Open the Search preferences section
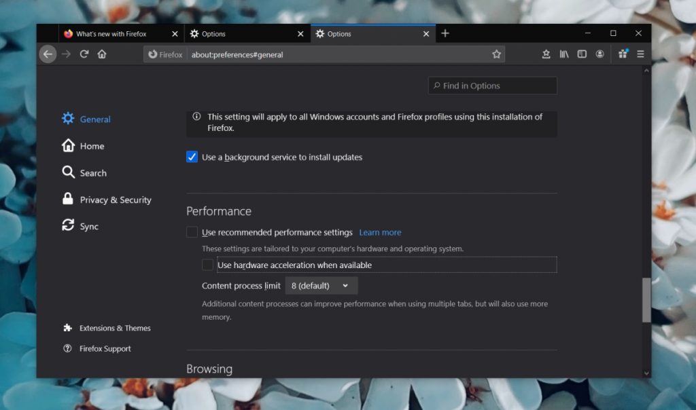 pos(93,173)
